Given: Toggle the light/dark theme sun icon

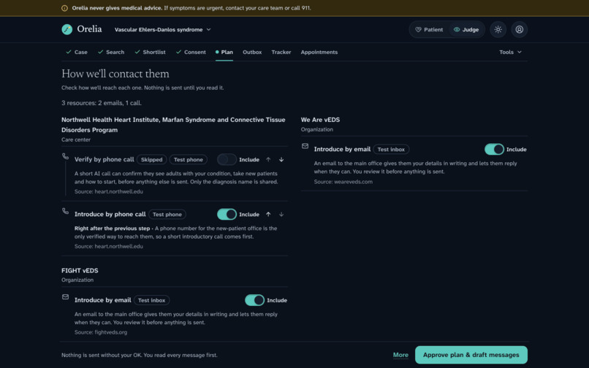Looking at the screenshot, I should click(498, 29).
